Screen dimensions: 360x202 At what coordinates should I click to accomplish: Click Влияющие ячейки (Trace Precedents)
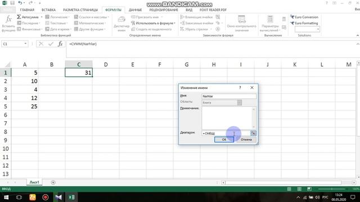pyautogui.click(x=197, y=17)
